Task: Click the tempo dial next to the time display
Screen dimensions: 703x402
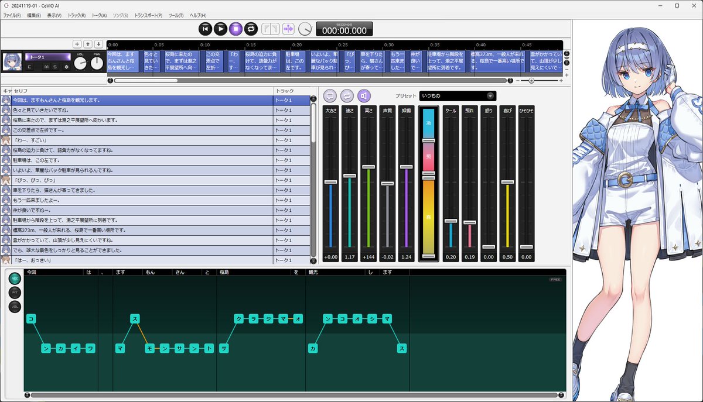Action: [x=305, y=29]
